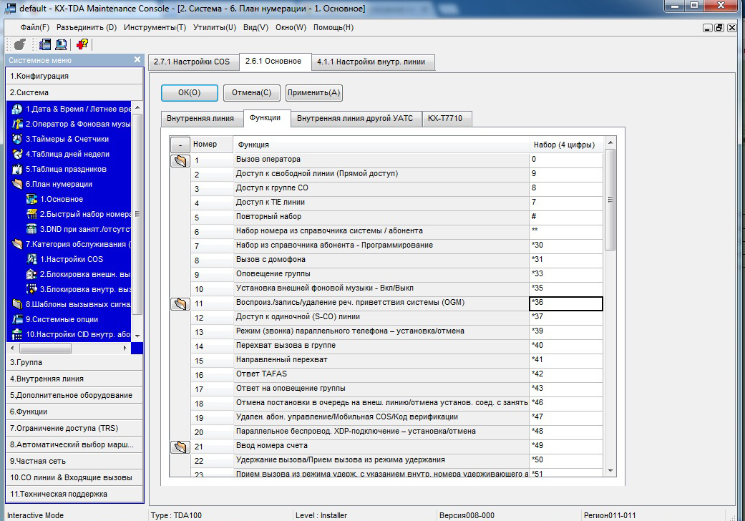Collapse table rows with minus button
The width and height of the screenshot is (745, 521).
point(180,145)
